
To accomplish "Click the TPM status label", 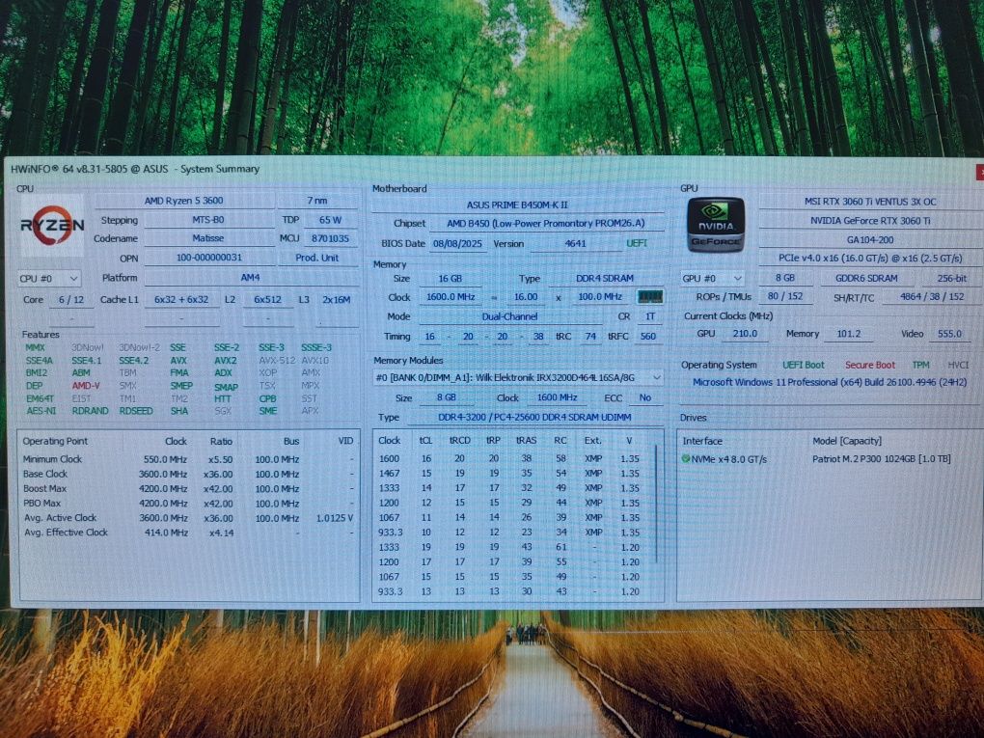I will pos(920,365).
